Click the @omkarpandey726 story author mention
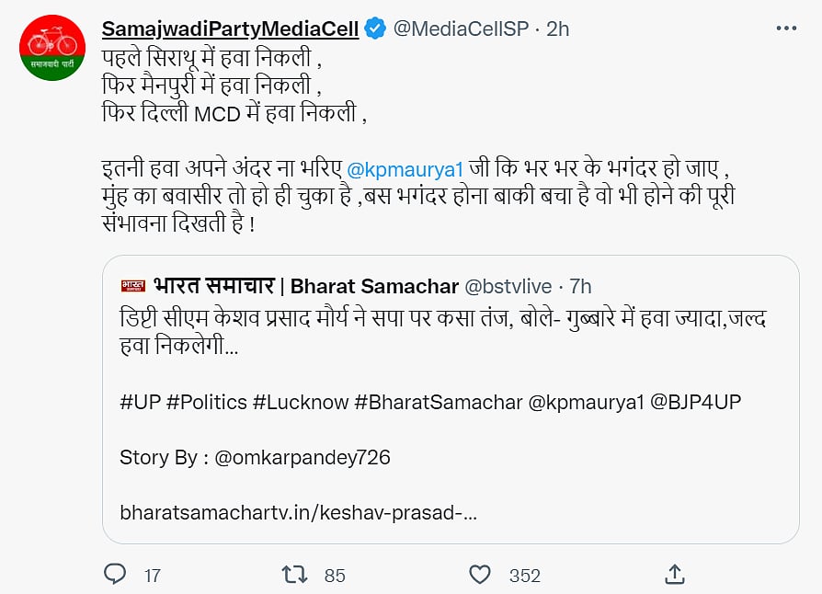Viewport: 822px width, 594px height. point(303,457)
